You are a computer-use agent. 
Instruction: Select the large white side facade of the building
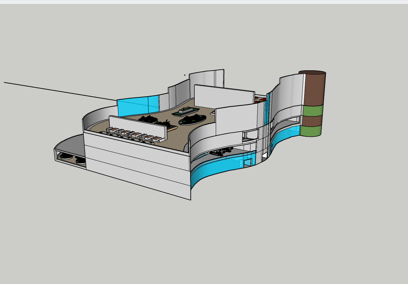[137, 165]
